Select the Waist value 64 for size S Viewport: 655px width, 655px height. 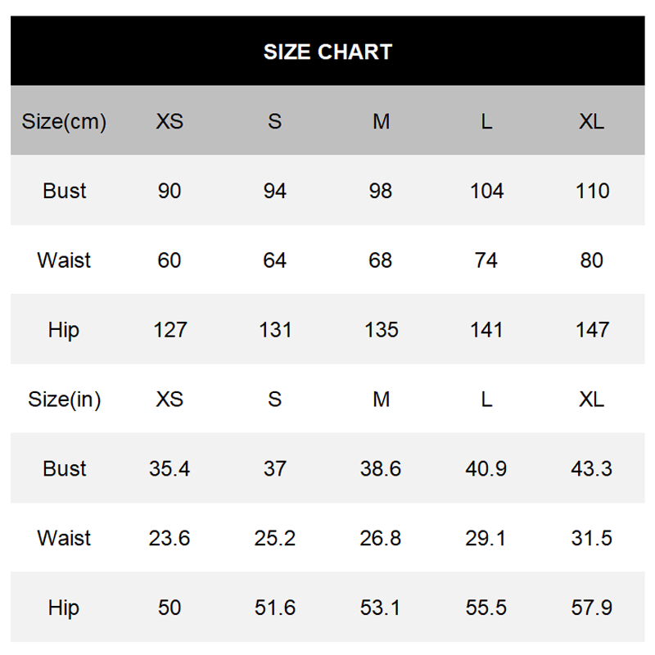coord(274,260)
